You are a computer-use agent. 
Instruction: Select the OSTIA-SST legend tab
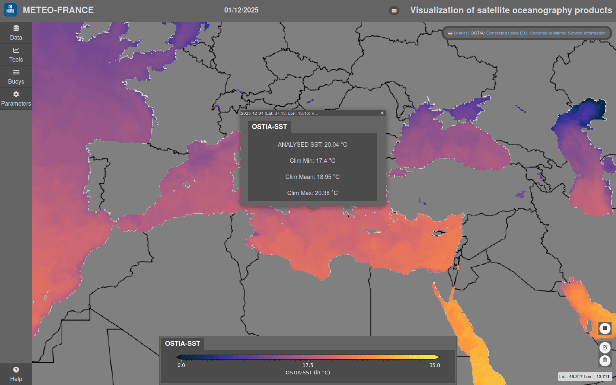point(182,344)
